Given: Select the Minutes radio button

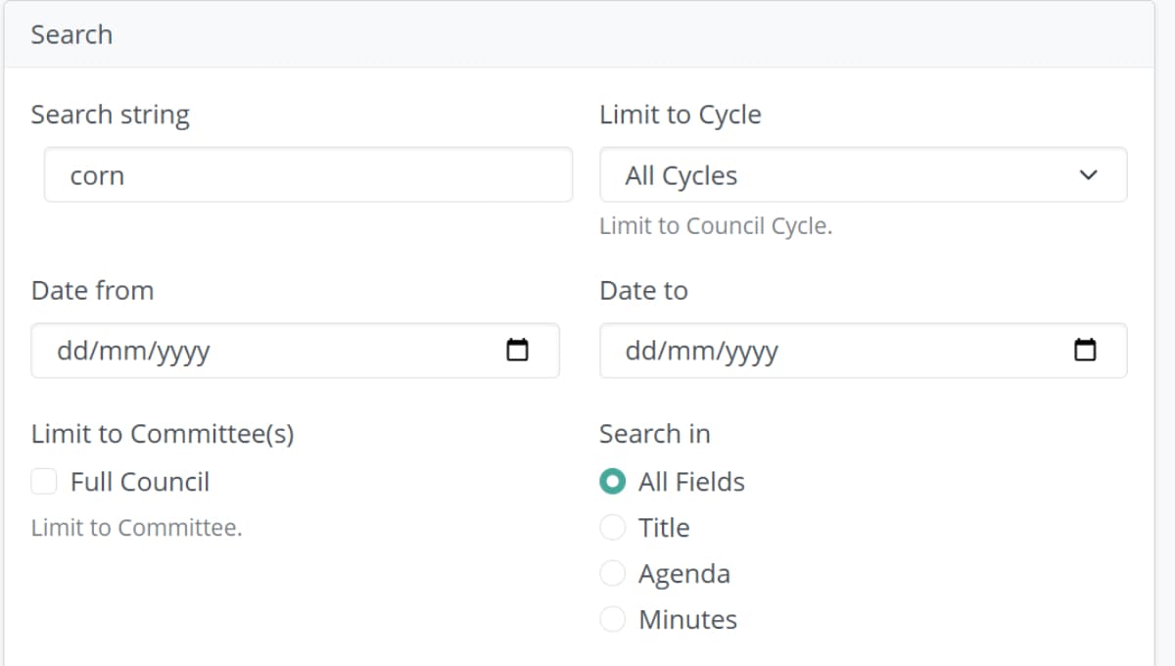Looking at the screenshot, I should coord(612,619).
